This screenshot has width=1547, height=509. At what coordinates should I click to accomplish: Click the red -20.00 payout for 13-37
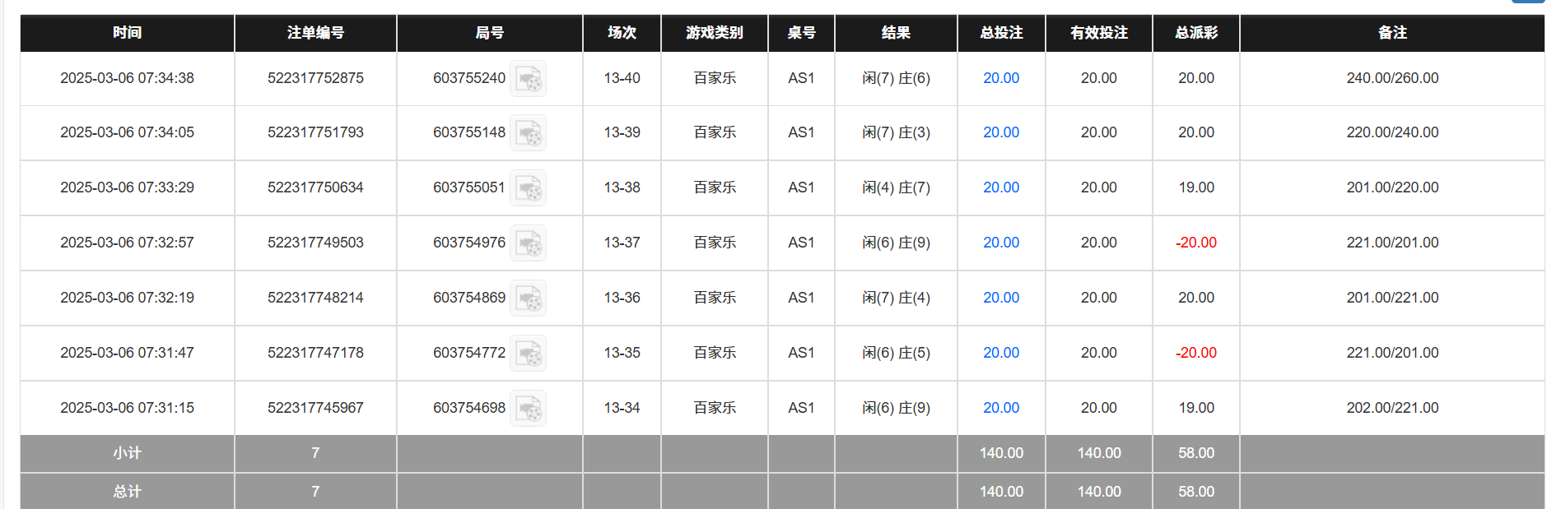pyautogui.click(x=1195, y=243)
